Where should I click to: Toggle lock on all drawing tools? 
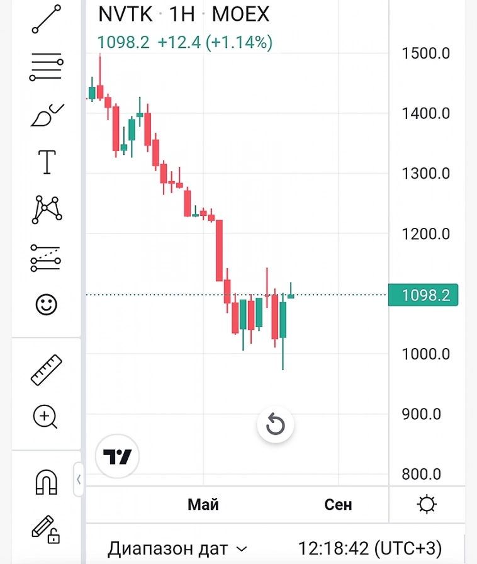click(46, 529)
